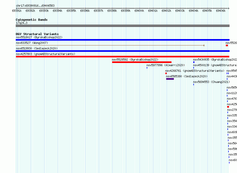Open the nsv609 variant label
Screen dimensions: 237x173
232,132
